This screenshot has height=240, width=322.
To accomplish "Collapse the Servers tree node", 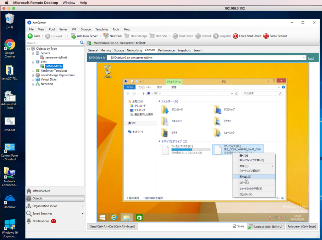I will click(x=33, y=53).
